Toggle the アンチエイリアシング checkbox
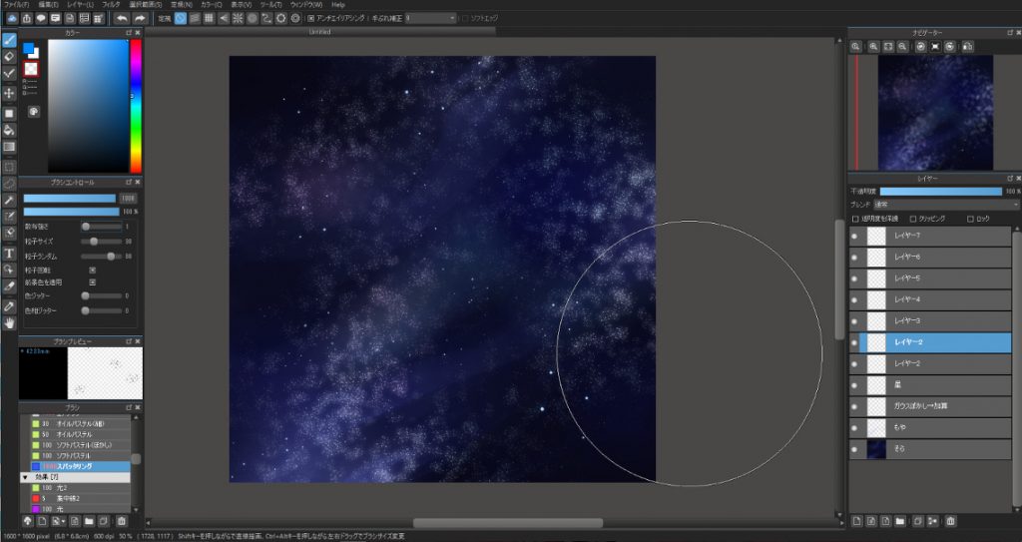Screen dimensions: 1022x542 tap(311, 18)
